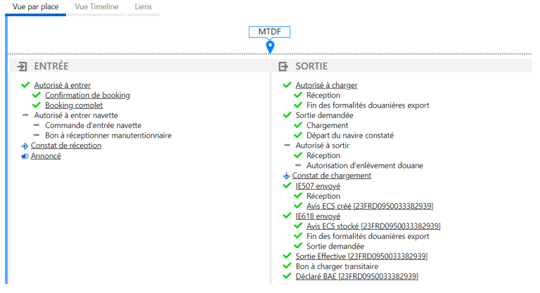This screenshot has height=293, width=540.
Task: Click the grey dash beside Bon à réceptionner manutentionnaire
Action: coord(37,135)
